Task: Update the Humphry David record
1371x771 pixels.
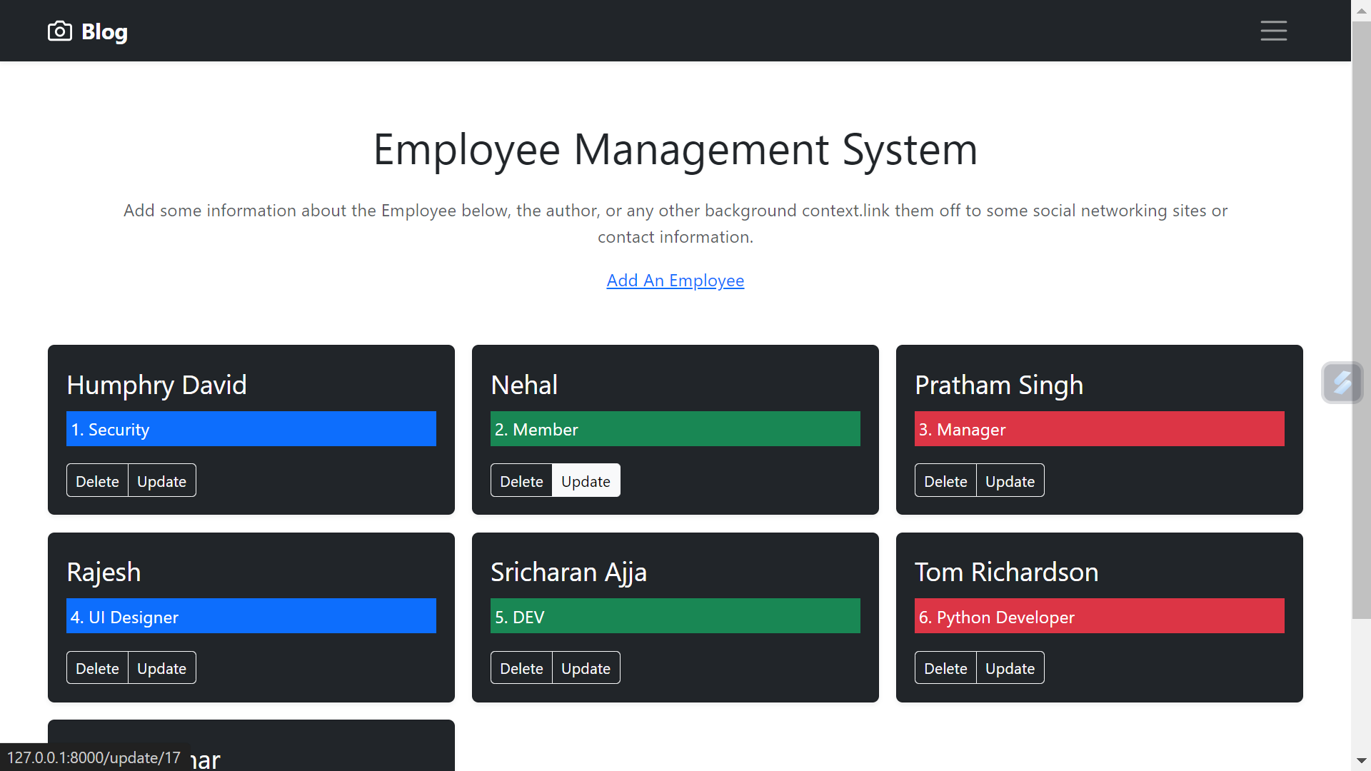Action: point(161,480)
